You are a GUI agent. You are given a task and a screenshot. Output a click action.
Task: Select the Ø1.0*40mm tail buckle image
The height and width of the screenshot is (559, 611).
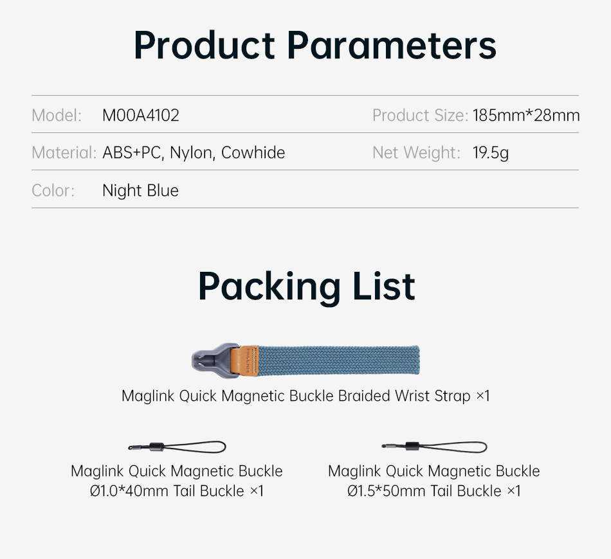pos(178,447)
